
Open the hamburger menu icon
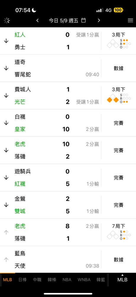(x=130, y=20)
